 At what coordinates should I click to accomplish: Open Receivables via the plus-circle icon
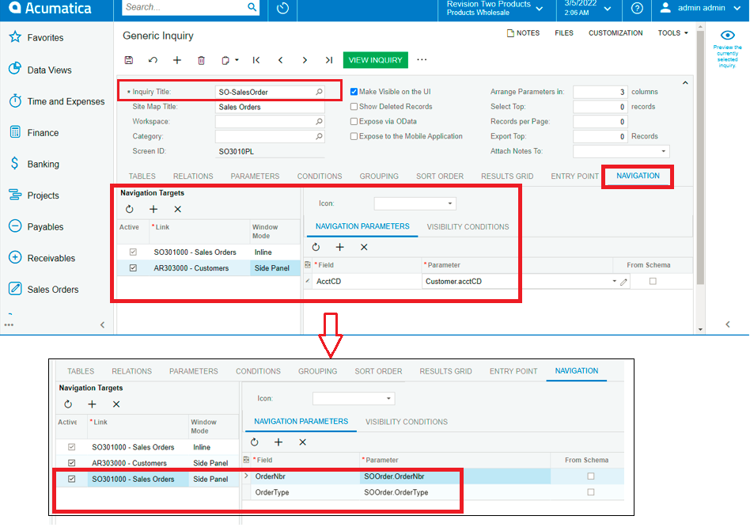(x=15, y=257)
